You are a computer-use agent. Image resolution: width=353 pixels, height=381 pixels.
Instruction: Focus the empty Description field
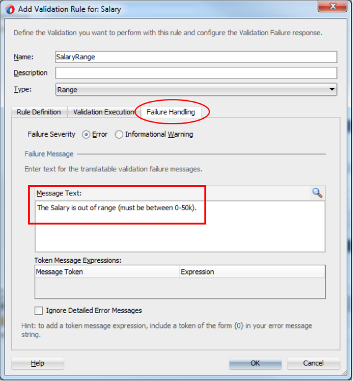(x=196, y=73)
